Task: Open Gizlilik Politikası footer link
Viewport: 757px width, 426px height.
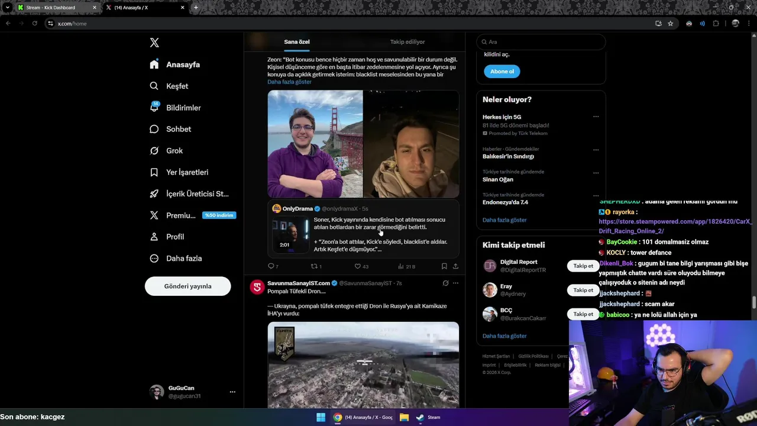Action: pyautogui.click(x=533, y=356)
